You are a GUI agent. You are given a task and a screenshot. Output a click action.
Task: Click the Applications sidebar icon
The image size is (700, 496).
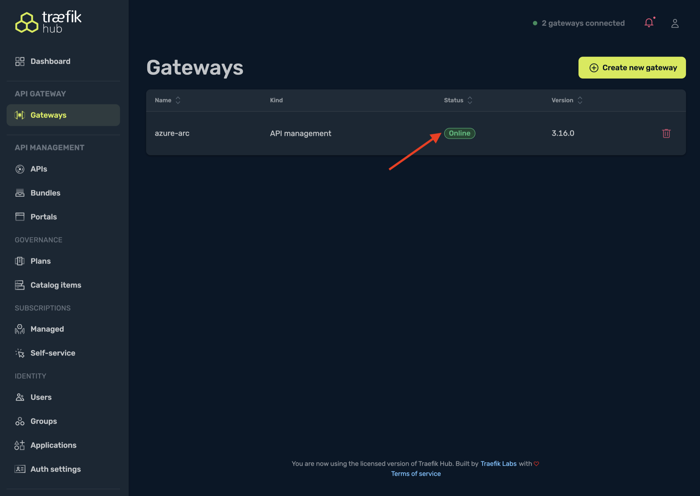[20, 445]
